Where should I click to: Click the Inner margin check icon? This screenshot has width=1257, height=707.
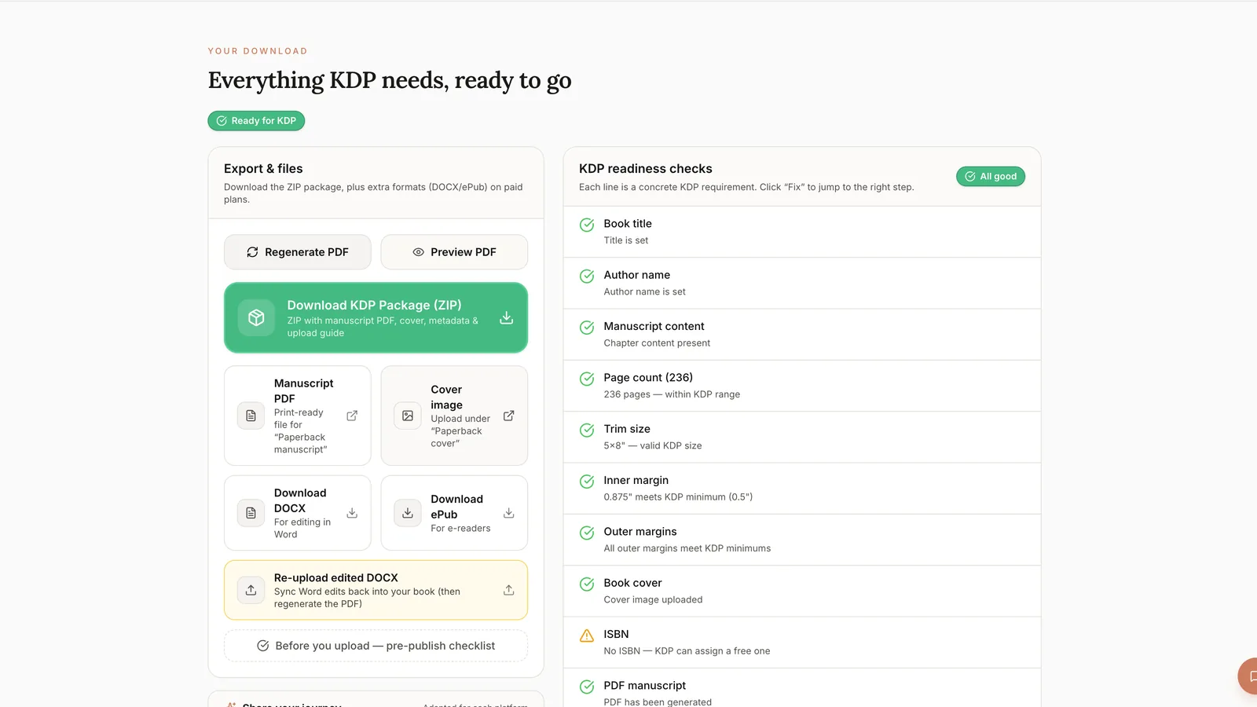tap(587, 482)
